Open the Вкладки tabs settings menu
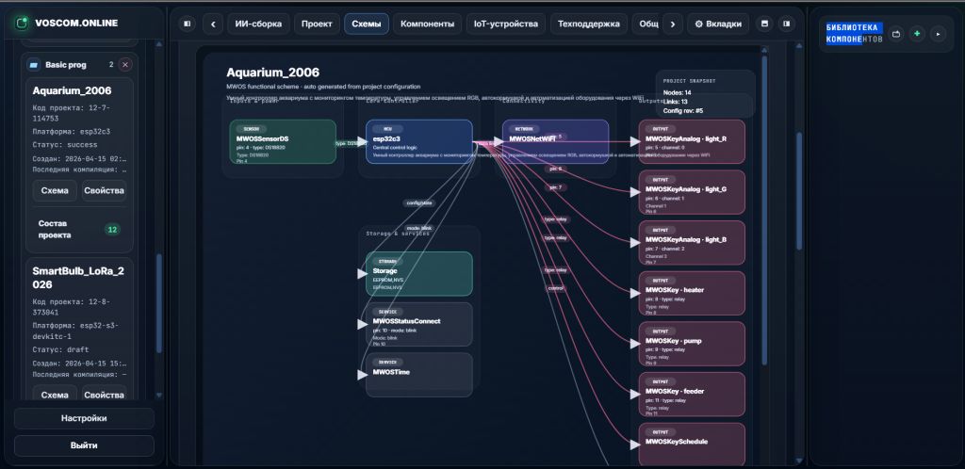This screenshot has width=965, height=469. [717, 24]
